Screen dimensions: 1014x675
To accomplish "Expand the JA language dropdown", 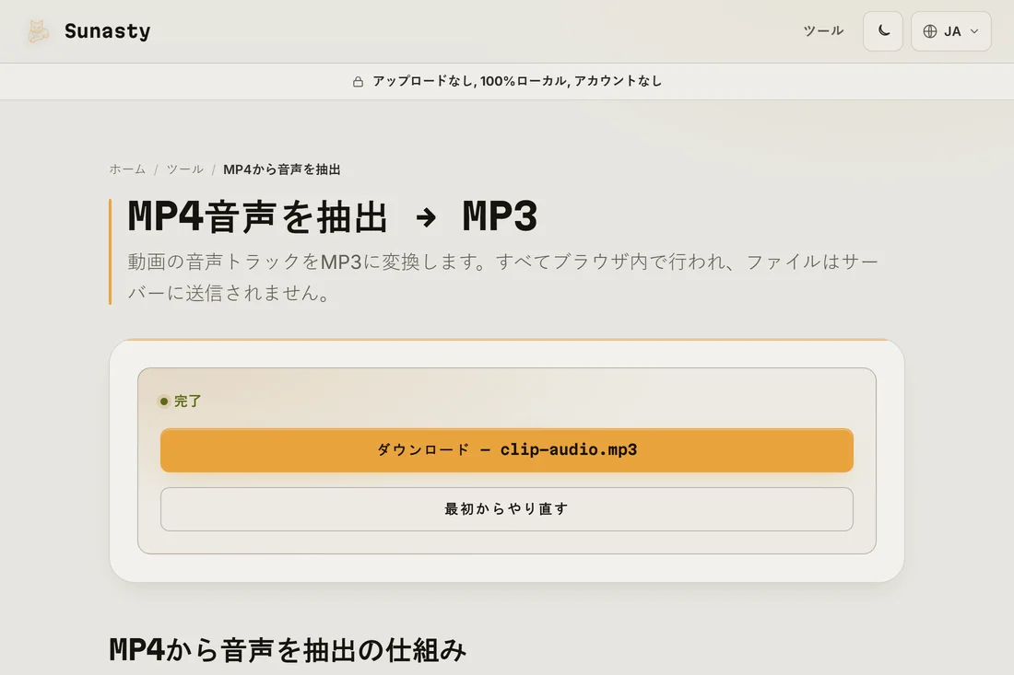I will tap(950, 31).
